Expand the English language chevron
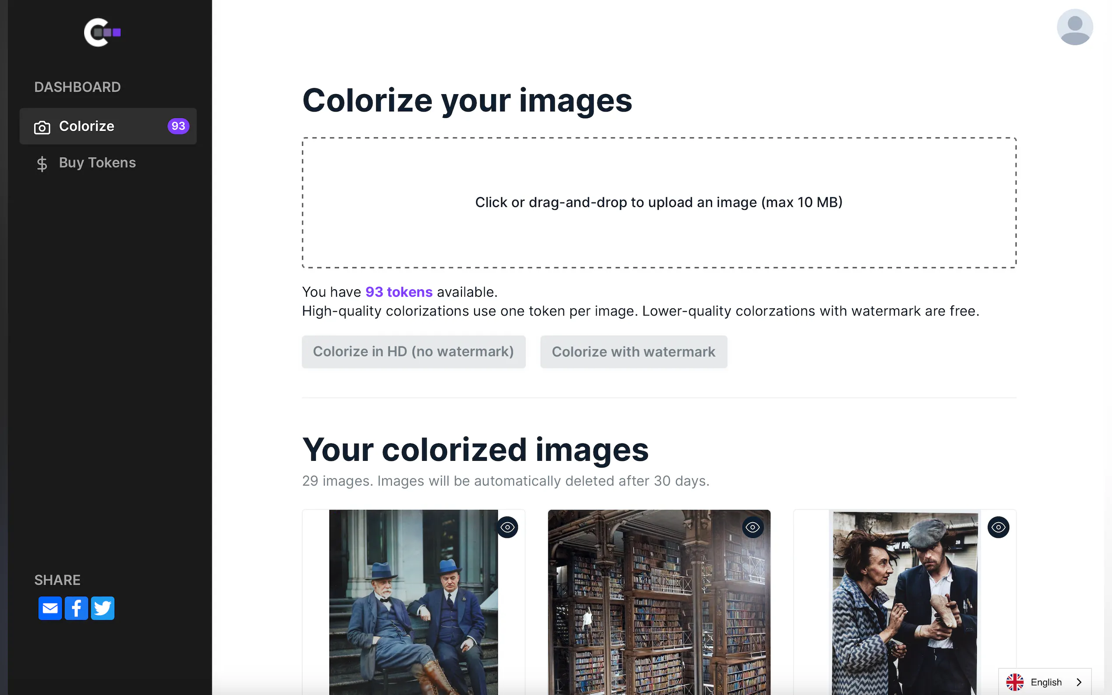1112x695 pixels. [1079, 682]
